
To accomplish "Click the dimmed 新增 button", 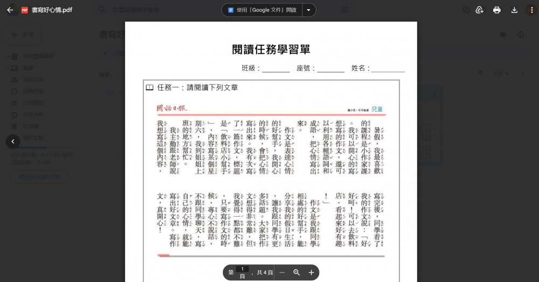I will tap(23, 35).
